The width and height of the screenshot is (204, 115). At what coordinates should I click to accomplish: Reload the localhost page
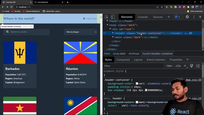[11, 7]
